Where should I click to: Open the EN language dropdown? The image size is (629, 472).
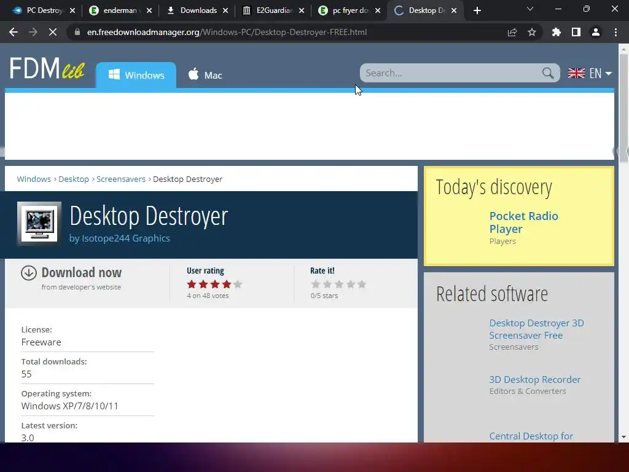(590, 73)
